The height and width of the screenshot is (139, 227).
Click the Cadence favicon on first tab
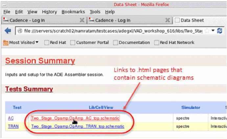point(6,20)
